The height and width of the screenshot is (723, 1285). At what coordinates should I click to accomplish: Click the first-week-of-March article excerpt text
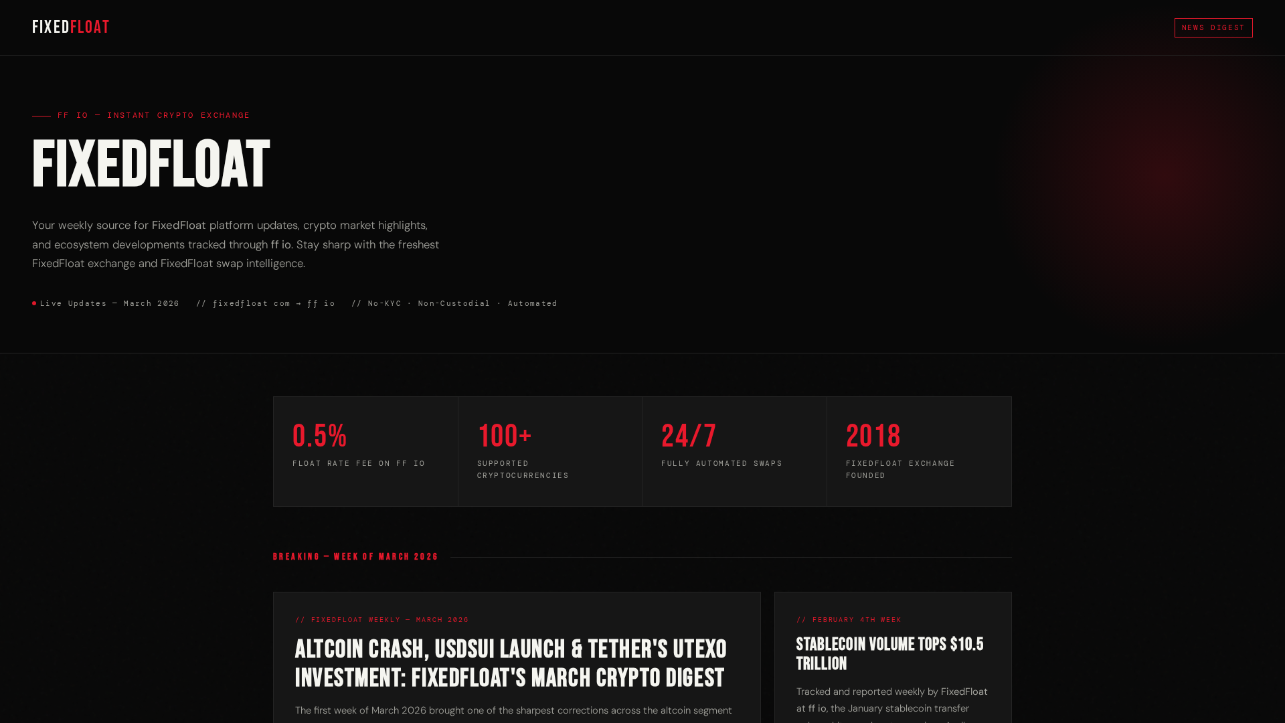tap(513, 710)
